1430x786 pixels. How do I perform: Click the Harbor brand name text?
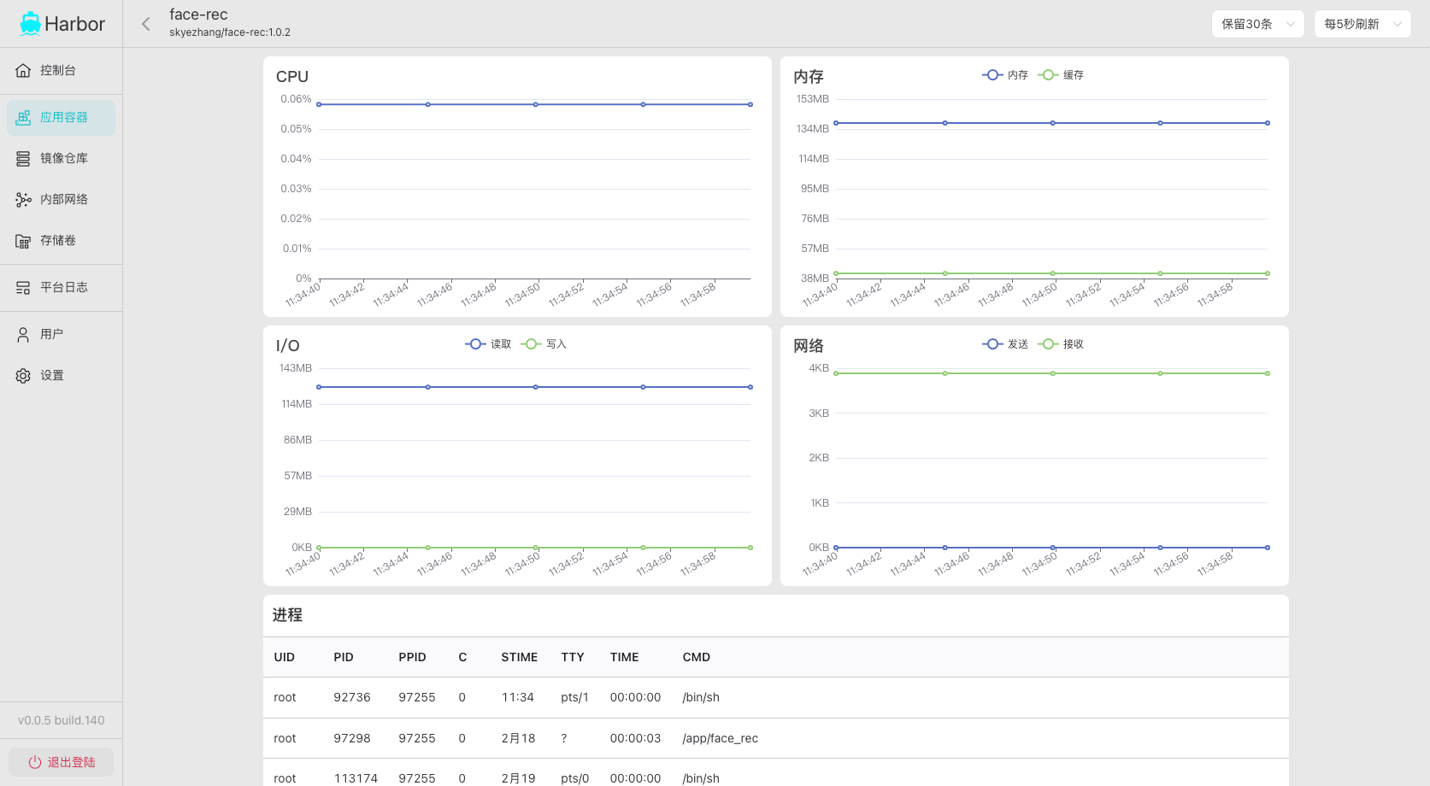(75, 24)
